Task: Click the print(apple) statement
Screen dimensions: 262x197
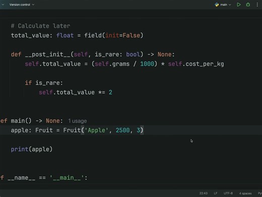Action: pyautogui.click(x=32, y=150)
